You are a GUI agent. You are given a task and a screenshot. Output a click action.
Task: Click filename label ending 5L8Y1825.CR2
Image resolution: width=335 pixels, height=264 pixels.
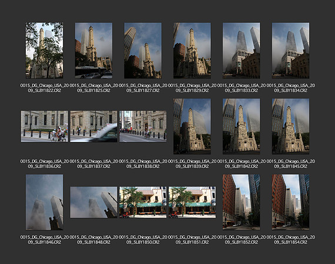[93, 88]
